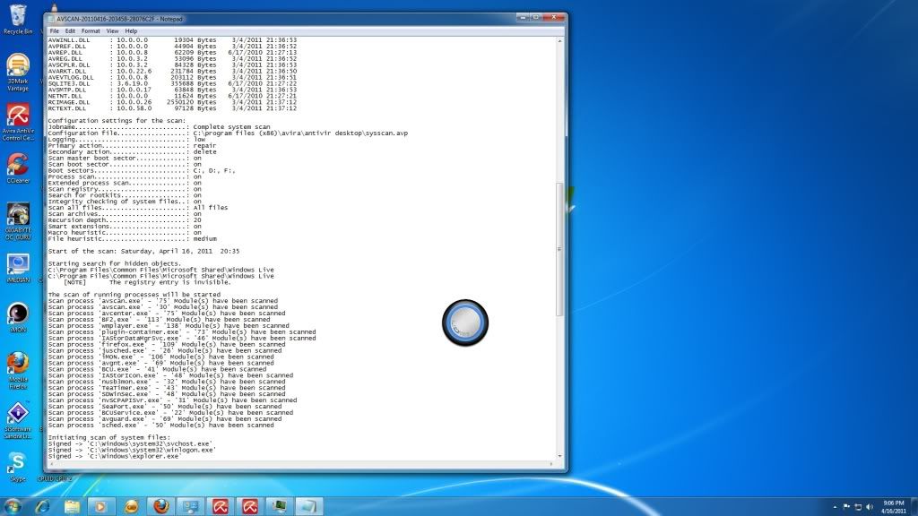This screenshot has height=516, width=918.
Task: Click the 'C:\Windows\system32\winlogon.exe' signed line
Action: click(x=132, y=450)
